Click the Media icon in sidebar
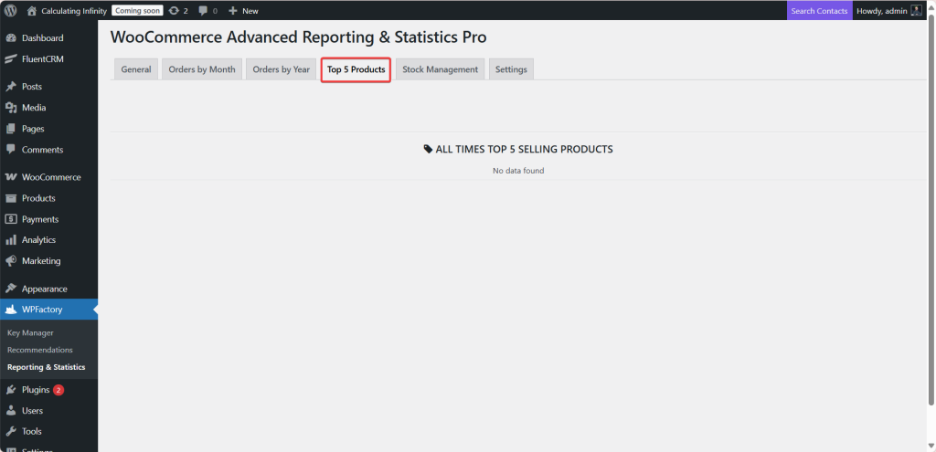Viewport: 936px width, 452px height. pos(11,108)
